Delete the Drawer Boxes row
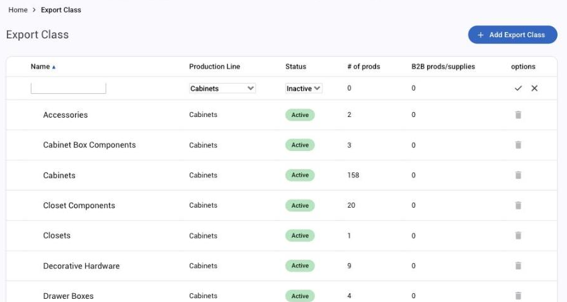Screen dimensions: 567x302 [518, 296]
